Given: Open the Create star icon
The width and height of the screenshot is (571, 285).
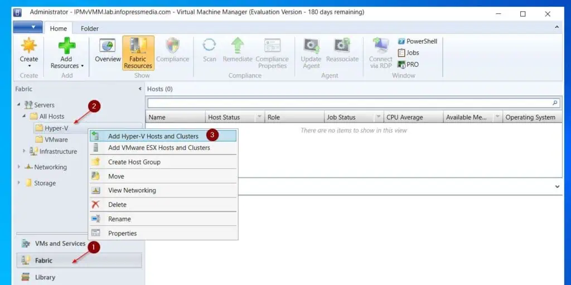Looking at the screenshot, I should [x=28, y=46].
